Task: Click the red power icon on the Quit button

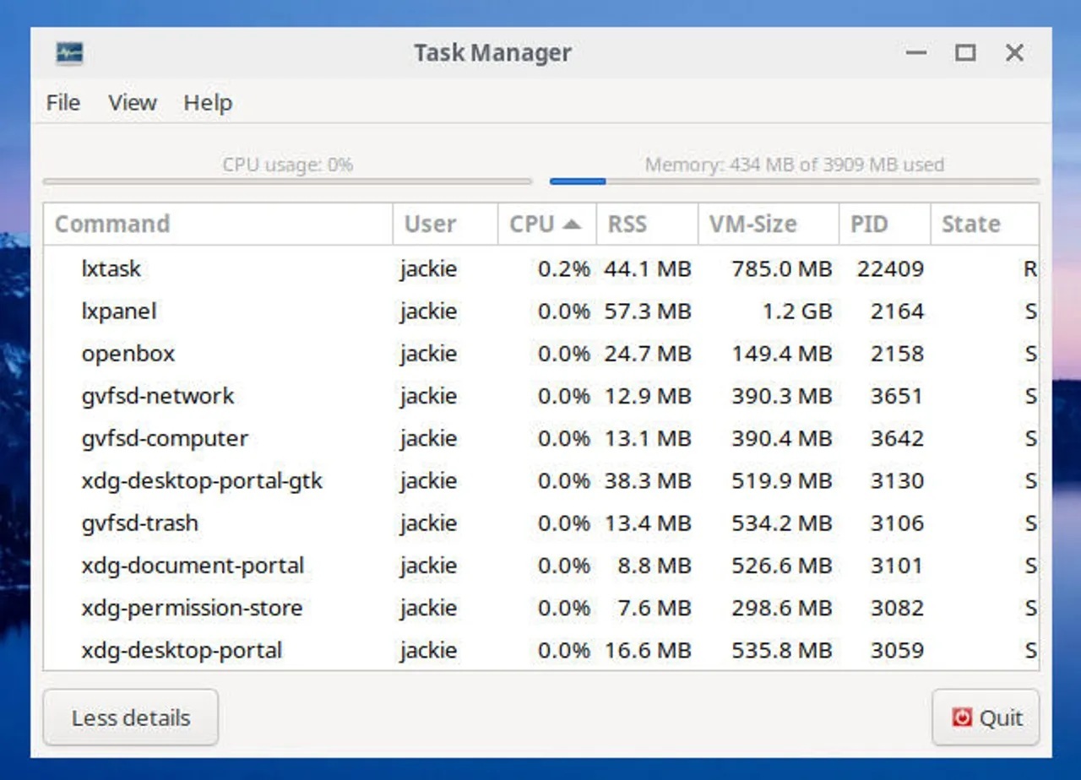Action: pyautogui.click(x=963, y=717)
